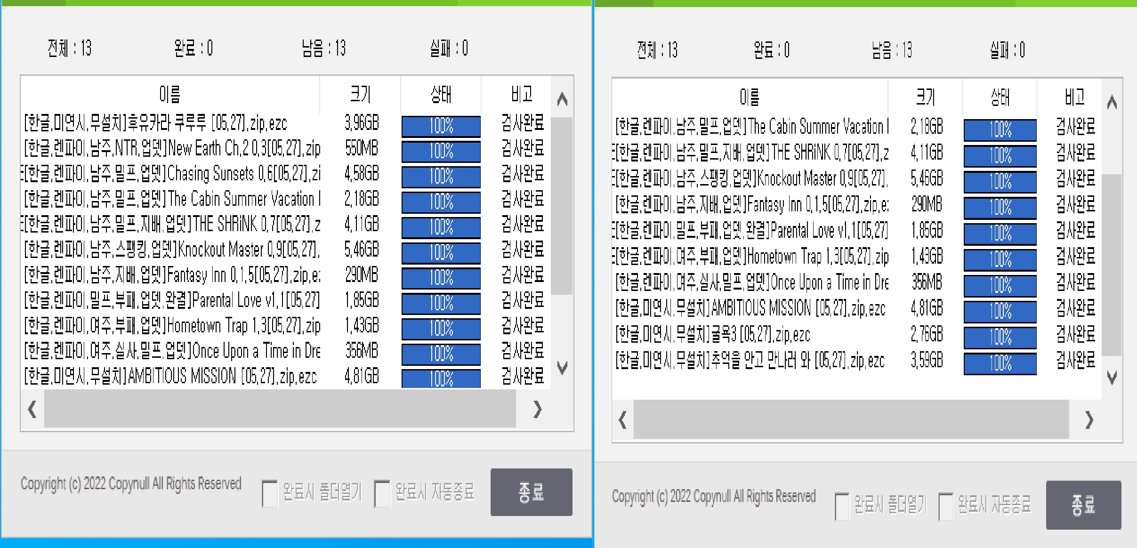The height and width of the screenshot is (548, 1137).
Task: Click right scroll arrow in right window
Action: click(x=1089, y=419)
